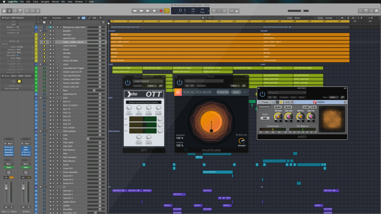Toggle power button on MSED plugin
Viewport: 381px width, 214px height.
(262, 94)
